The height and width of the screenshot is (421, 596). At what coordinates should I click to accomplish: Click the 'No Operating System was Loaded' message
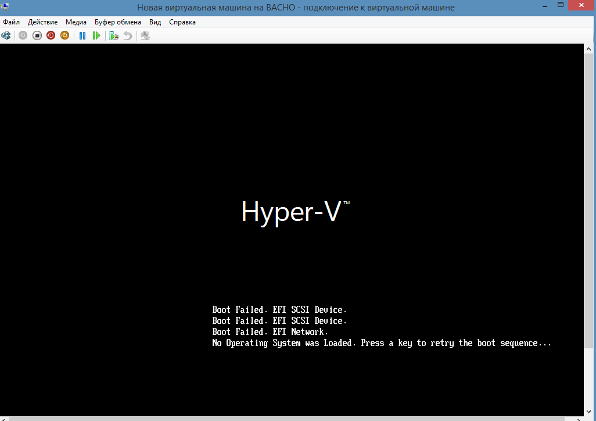tap(381, 343)
